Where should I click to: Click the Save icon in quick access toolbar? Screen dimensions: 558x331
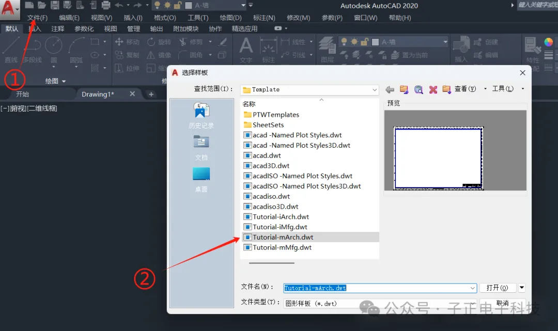pos(54,5)
